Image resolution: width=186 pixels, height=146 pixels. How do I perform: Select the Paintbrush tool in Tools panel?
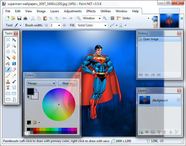coord(8,70)
